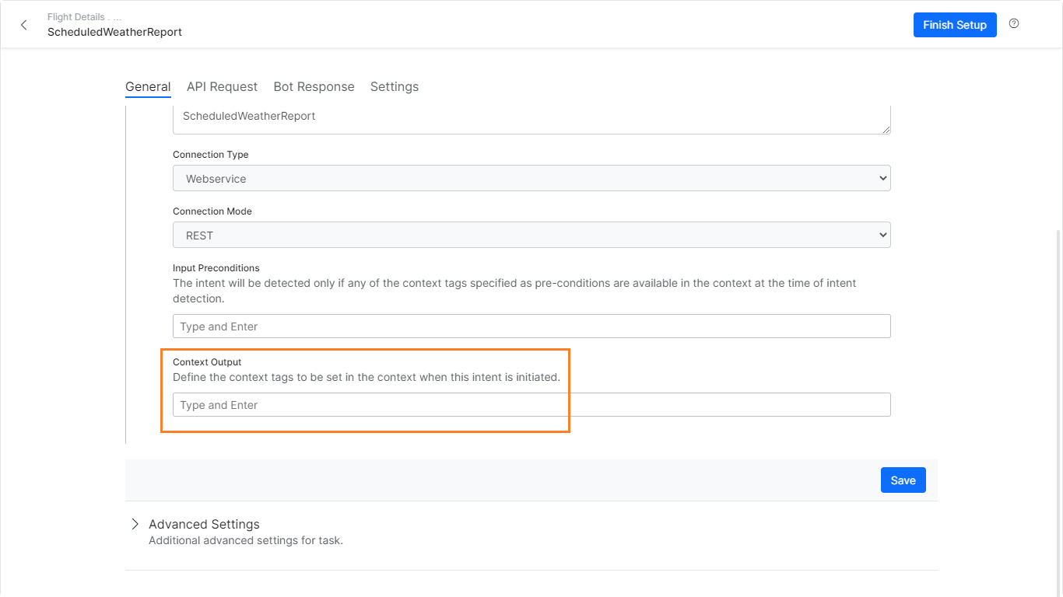Open the Connection Type dropdown

pyautogui.click(x=531, y=178)
